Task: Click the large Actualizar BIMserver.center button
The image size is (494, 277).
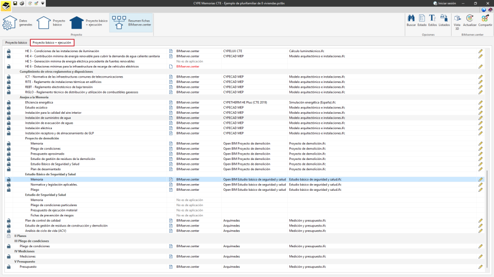Action: pyautogui.click(x=469, y=20)
